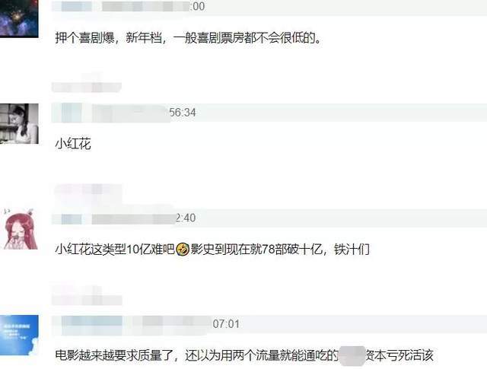Click the timestamp 2:40
The width and height of the screenshot is (487, 369).
[186, 218]
